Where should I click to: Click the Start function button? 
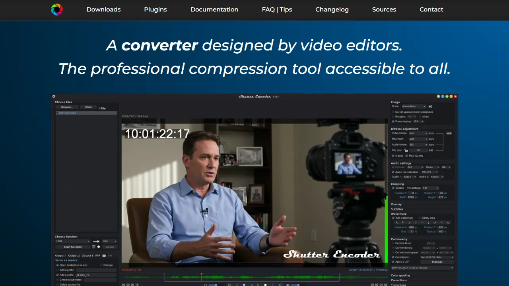point(73,247)
